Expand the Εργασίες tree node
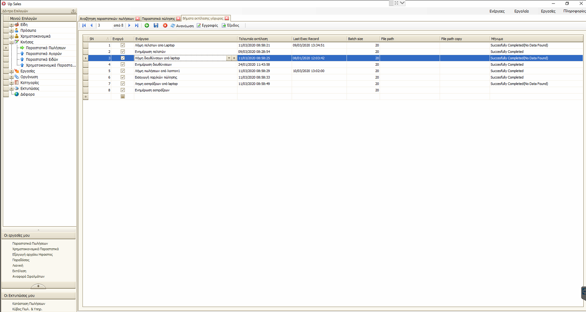 pyautogui.click(x=11, y=71)
